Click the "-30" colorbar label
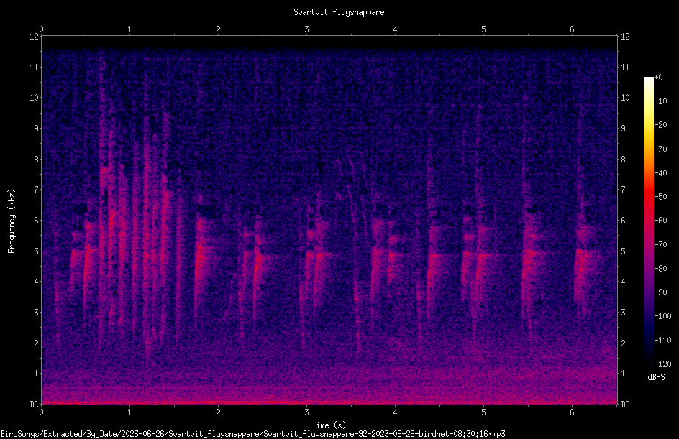Image resolution: width=679 pixels, height=439 pixels. 660,149
